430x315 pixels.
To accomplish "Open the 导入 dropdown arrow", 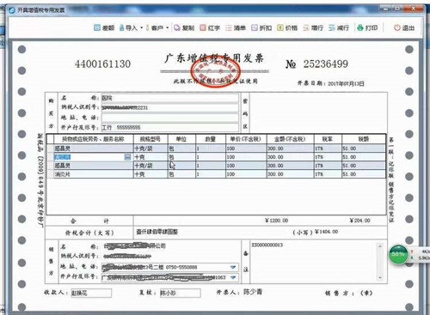I will click(141, 28).
